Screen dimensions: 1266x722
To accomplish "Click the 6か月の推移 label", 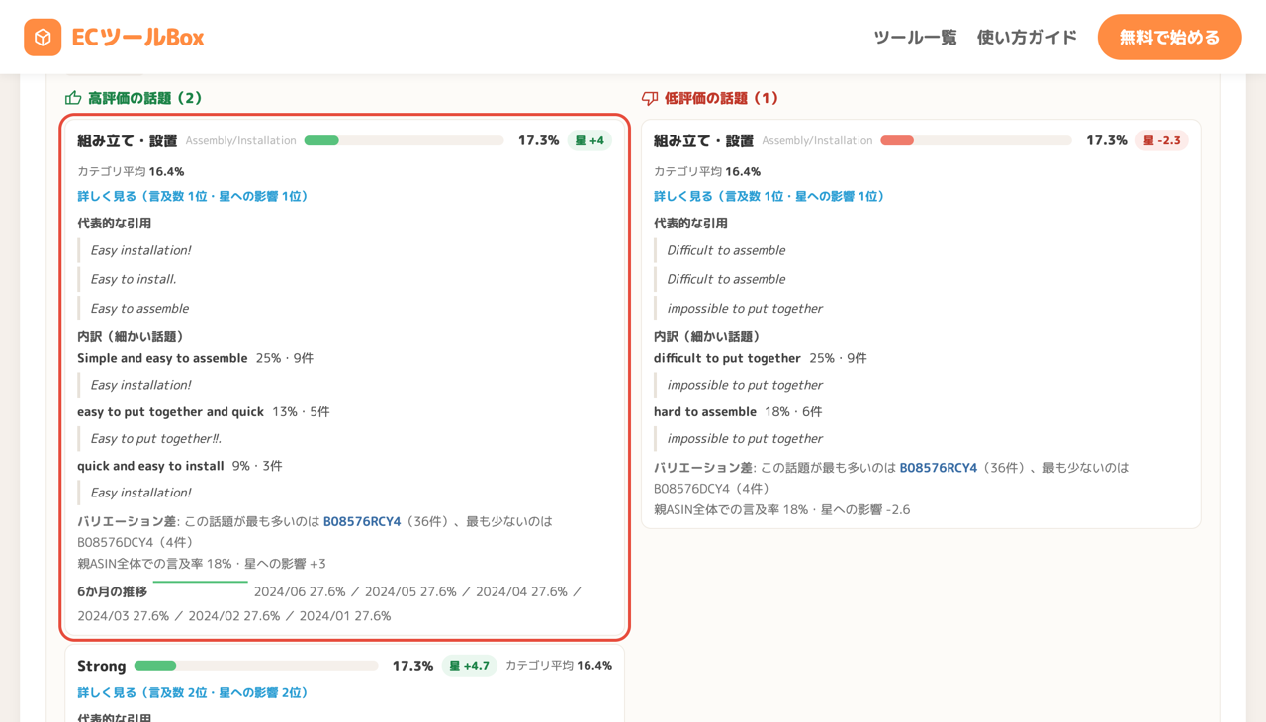I will coord(113,591).
